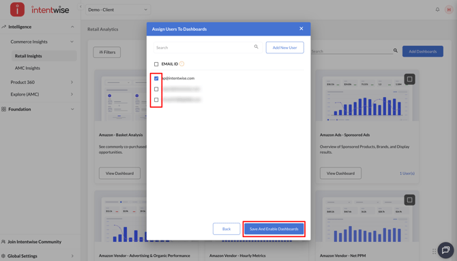Select Explore (AMC) menu item
Viewport: 457px width, 261px height.
(x=25, y=94)
